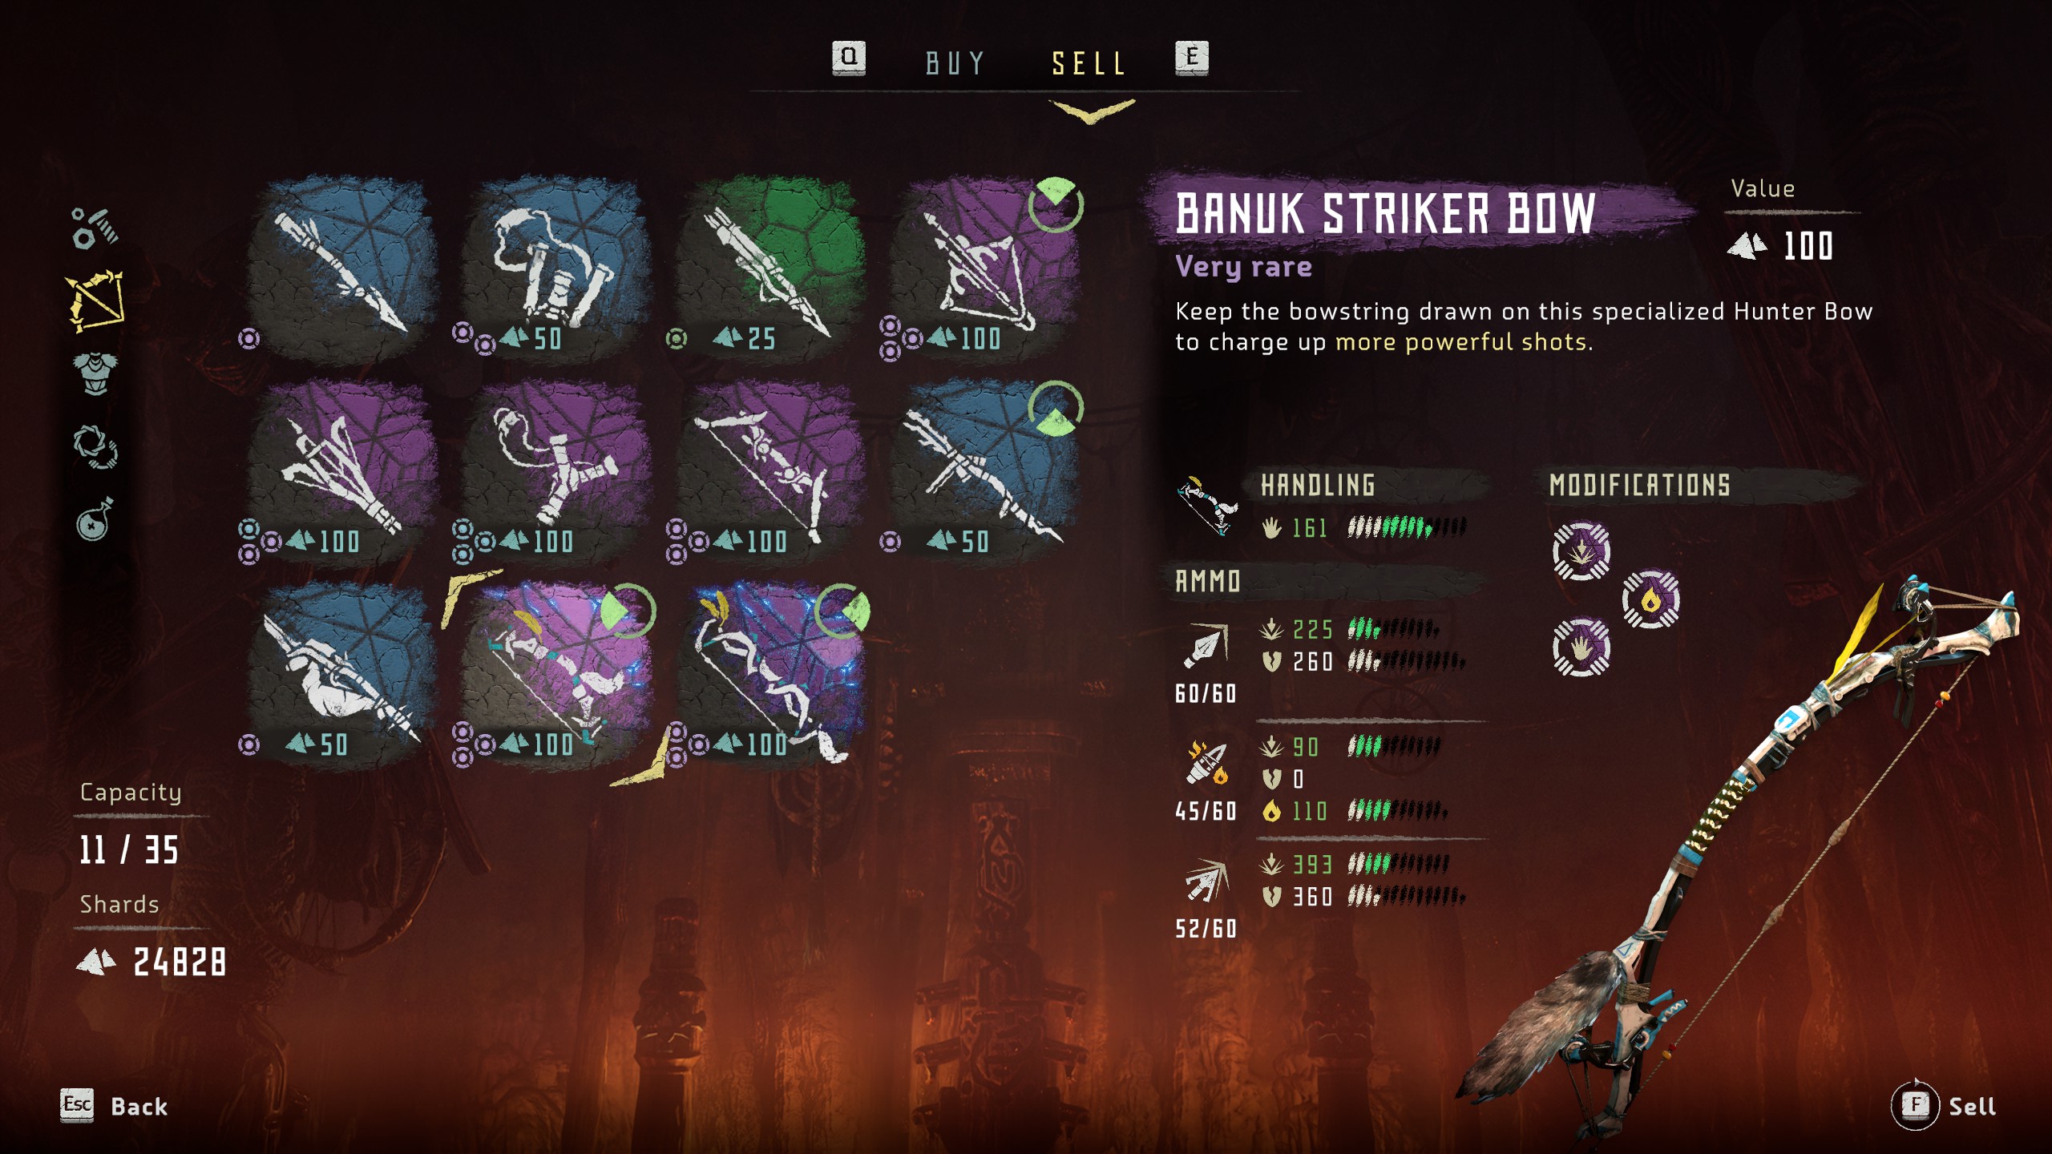This screenshot has width=2052, height=1154.
Task: Select the damage modification coil at top
Action: pos(1581,551)
